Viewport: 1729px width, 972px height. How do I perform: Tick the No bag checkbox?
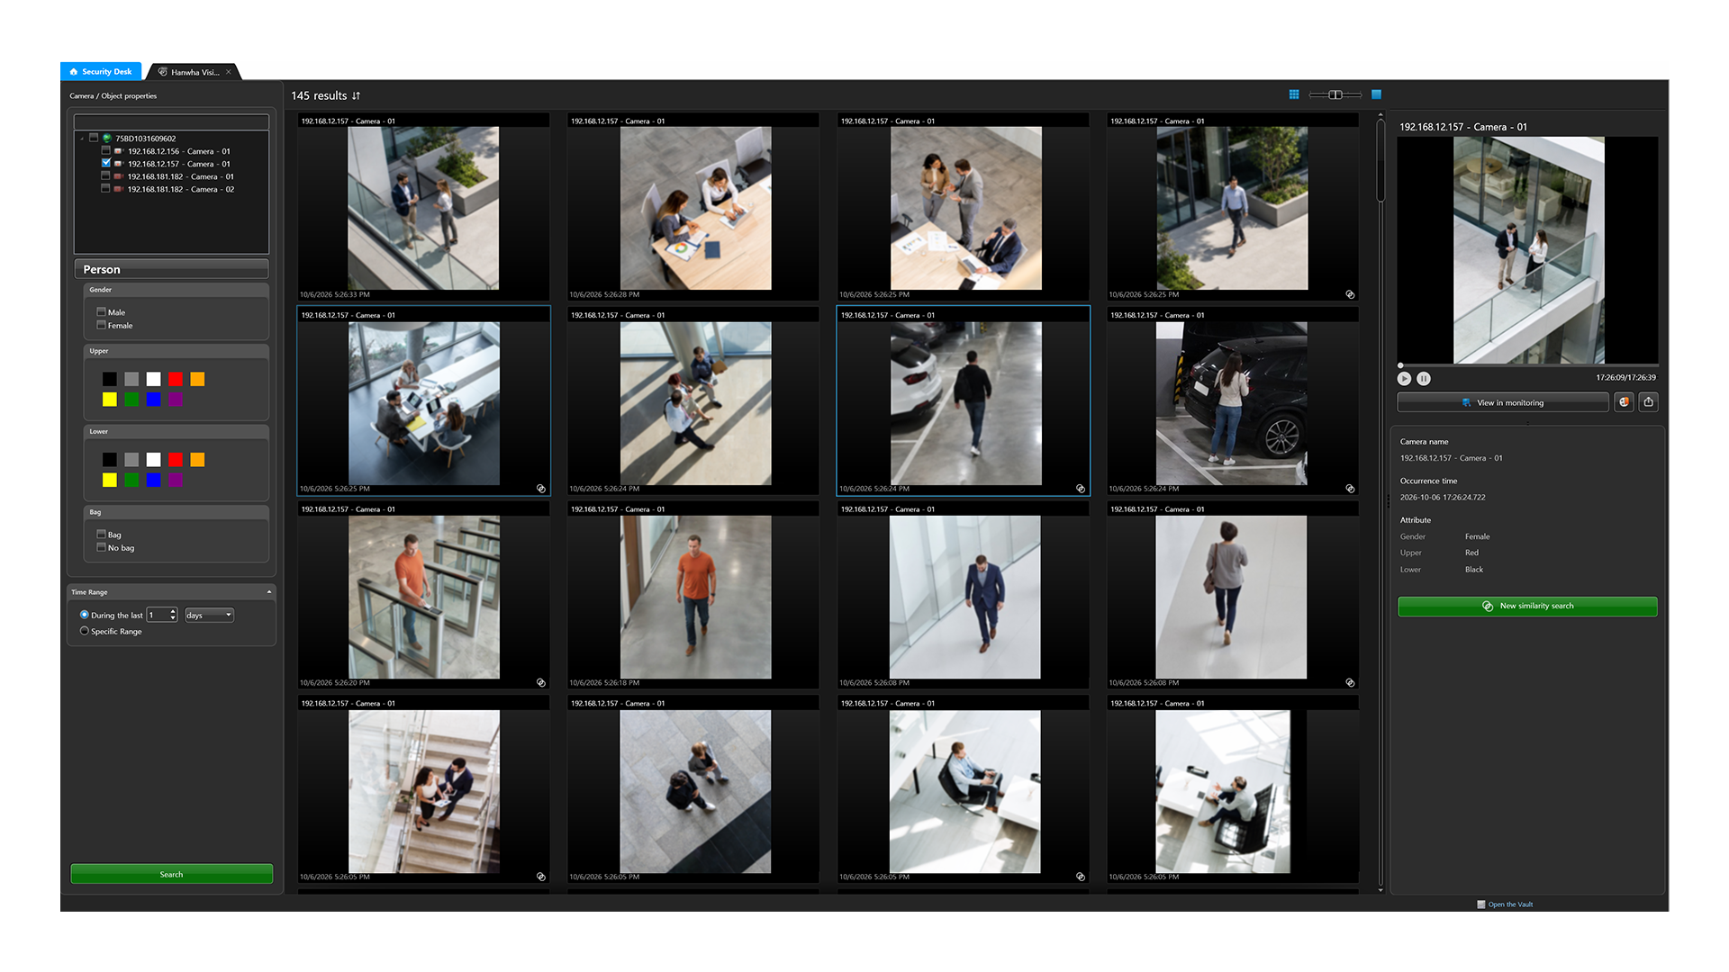click(x=101, y=547)
